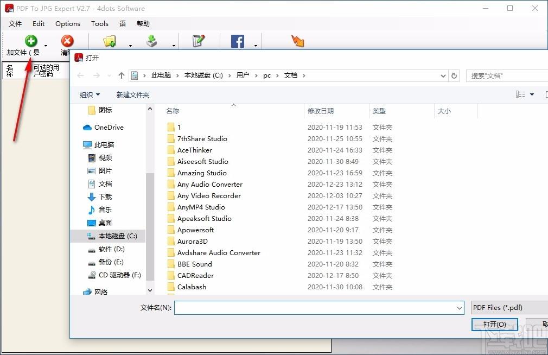The width and height of the screenshot is (548, 355).
Task: Open the add folder dropdown arrow
Action: click(130, 46)
